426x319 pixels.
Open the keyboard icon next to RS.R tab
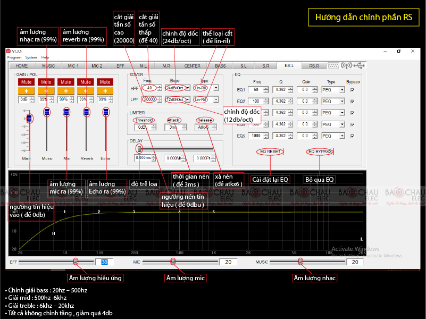click(x=333, y=65)
